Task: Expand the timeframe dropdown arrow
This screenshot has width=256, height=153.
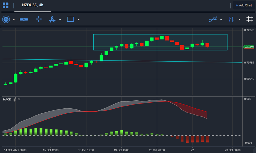Action: (14, 20)
